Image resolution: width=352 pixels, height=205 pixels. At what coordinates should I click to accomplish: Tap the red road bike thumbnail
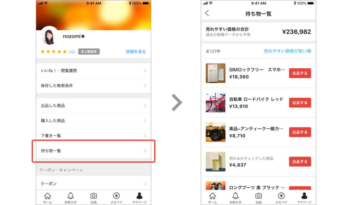tap(216, 103)
